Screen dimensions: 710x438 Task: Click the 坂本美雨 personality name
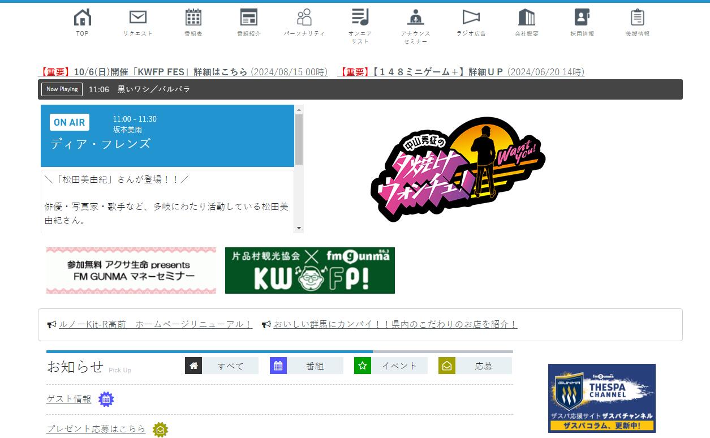[127, 130]
